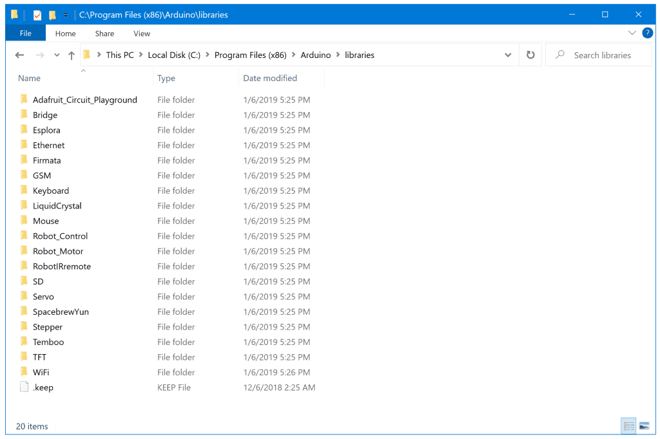The width and height of the screenshot is (660, 439).
Task: Select the .keep file icon
Action: coord(24,387)
